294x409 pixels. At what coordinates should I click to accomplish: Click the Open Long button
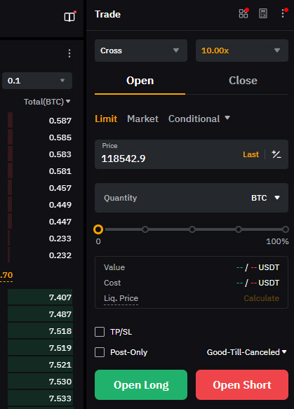[141, 384]
